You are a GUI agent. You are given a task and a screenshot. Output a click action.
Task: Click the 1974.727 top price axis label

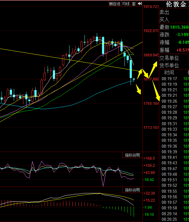(x=152, y=7)
